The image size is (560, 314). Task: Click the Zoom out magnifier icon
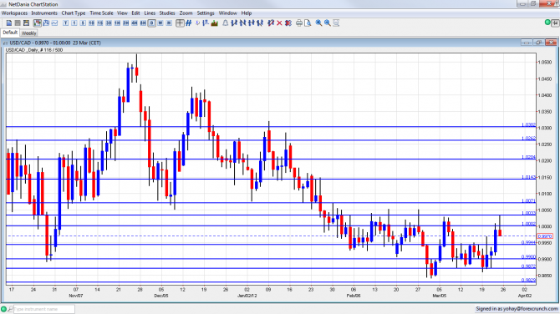327,23
